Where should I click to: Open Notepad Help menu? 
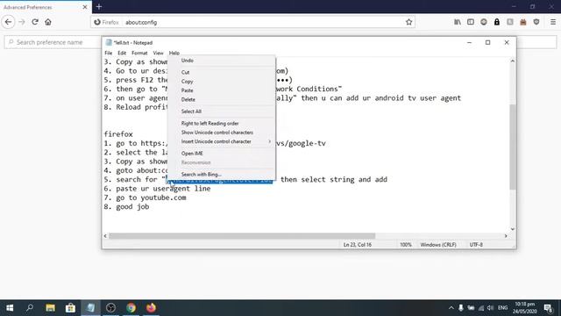tap(174, 53)
